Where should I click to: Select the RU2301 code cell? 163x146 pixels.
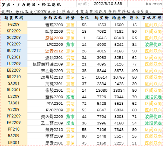(14, 90)
